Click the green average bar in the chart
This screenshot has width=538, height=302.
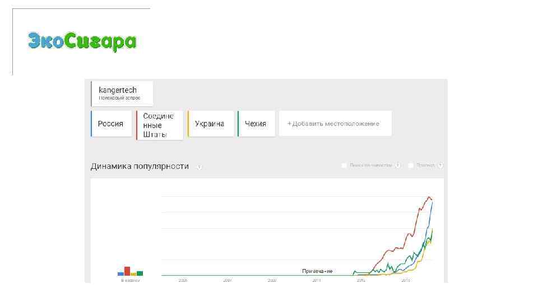pos(140,273)
